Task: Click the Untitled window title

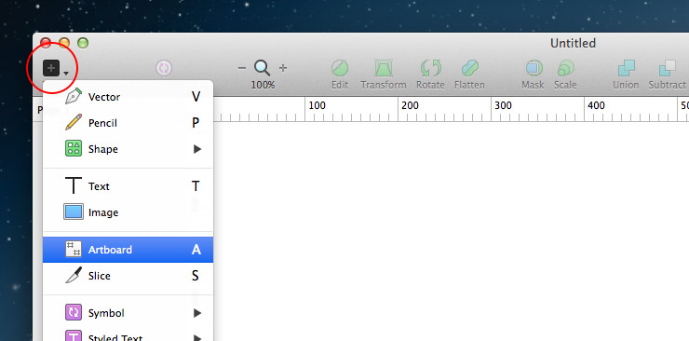Action: pyautogui.click(x=573, y=43)
